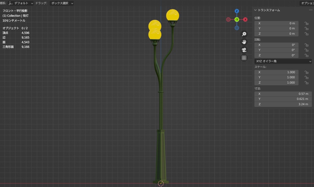
Task: Click the 3D cursor at the lamp base
Action: [x=161, y=183]
